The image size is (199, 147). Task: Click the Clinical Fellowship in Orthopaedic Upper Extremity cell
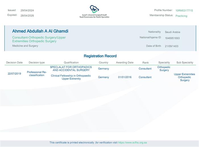(71, 77)
